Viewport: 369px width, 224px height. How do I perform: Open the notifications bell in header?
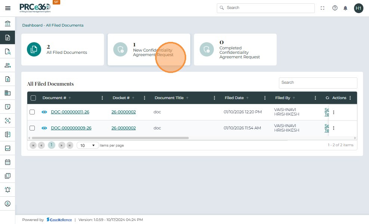coord(345,8)
